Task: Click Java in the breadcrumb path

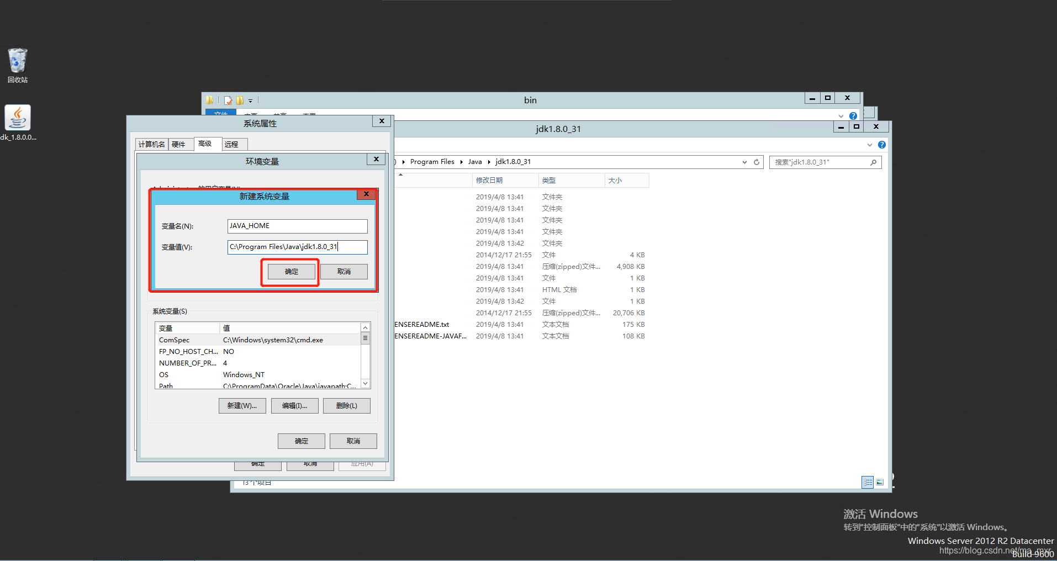Action: (x=475, y=162)
